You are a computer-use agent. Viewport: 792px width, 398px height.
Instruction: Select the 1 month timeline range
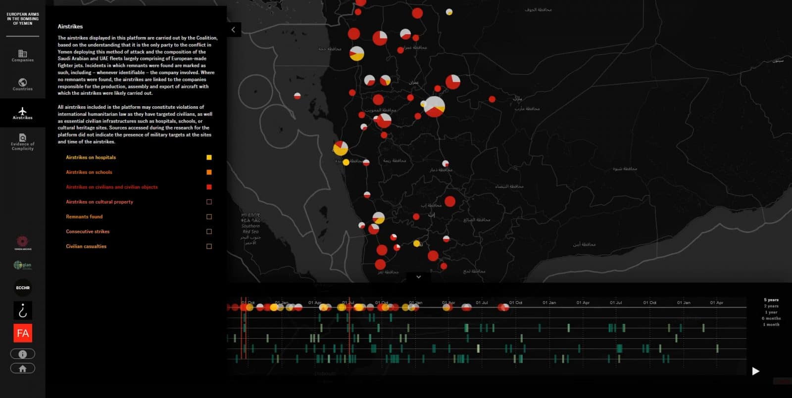(771, 324)
